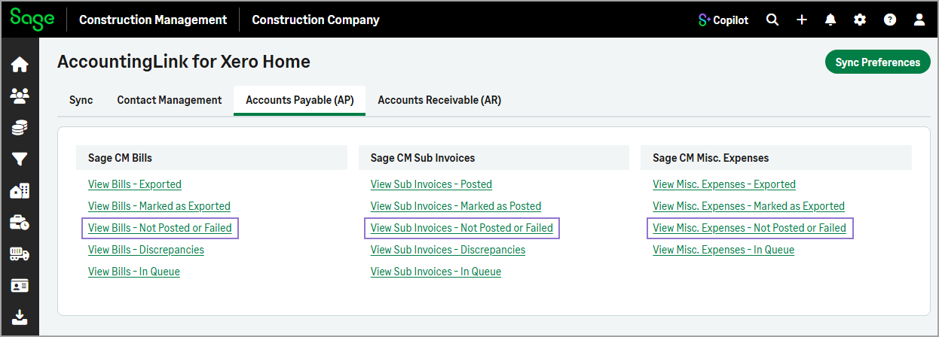Open the Home icon in the sidebar
Viewport: 939px width, 337px height.
click(20, 65)
